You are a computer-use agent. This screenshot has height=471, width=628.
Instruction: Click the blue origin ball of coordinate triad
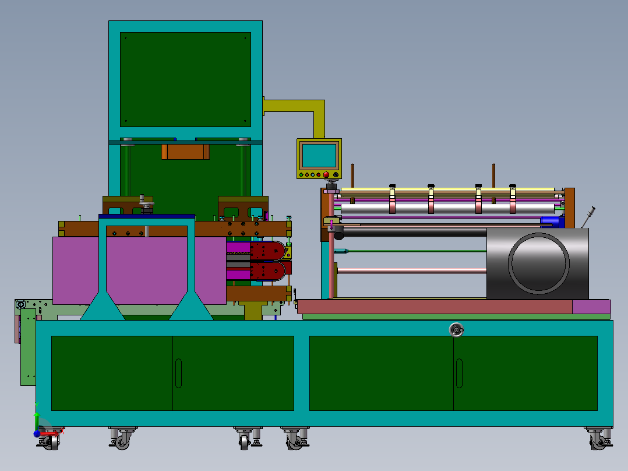[x=37, y=434]
